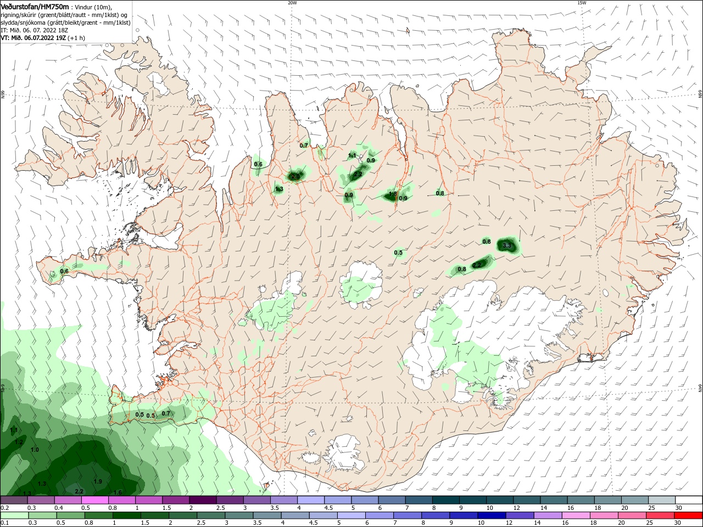Click the 0.4 label in the legend
Image resolution: width=703 pixels, height=527 pixels.
[59, 508]
